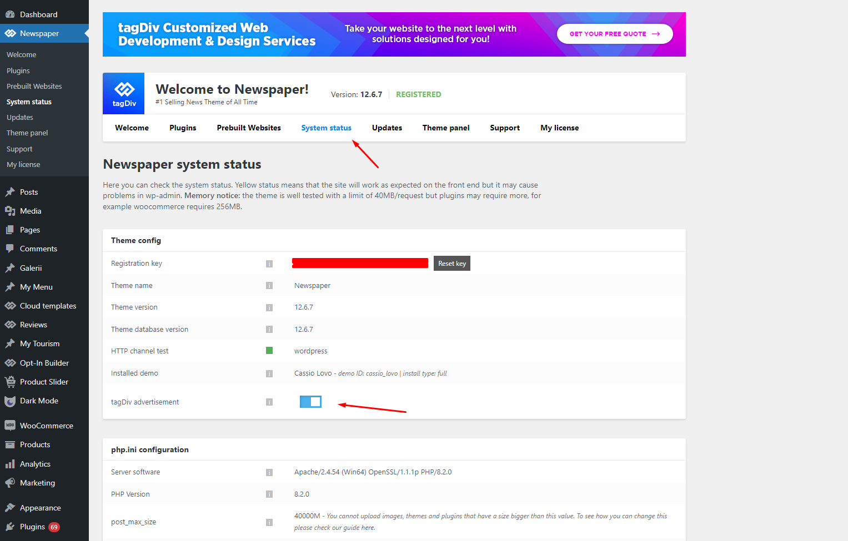Click the Dark Mode moon icon
This screenshot has height=541, width=848.
[x=10, y=401]
